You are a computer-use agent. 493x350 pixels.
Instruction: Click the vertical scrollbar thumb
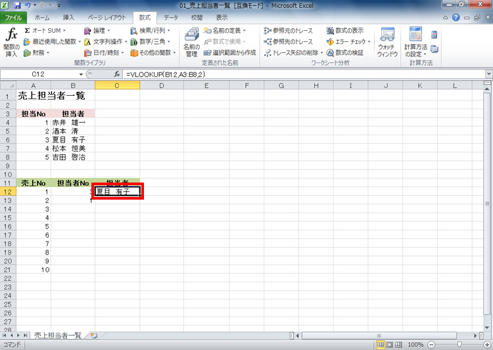(x=487, y=204)
